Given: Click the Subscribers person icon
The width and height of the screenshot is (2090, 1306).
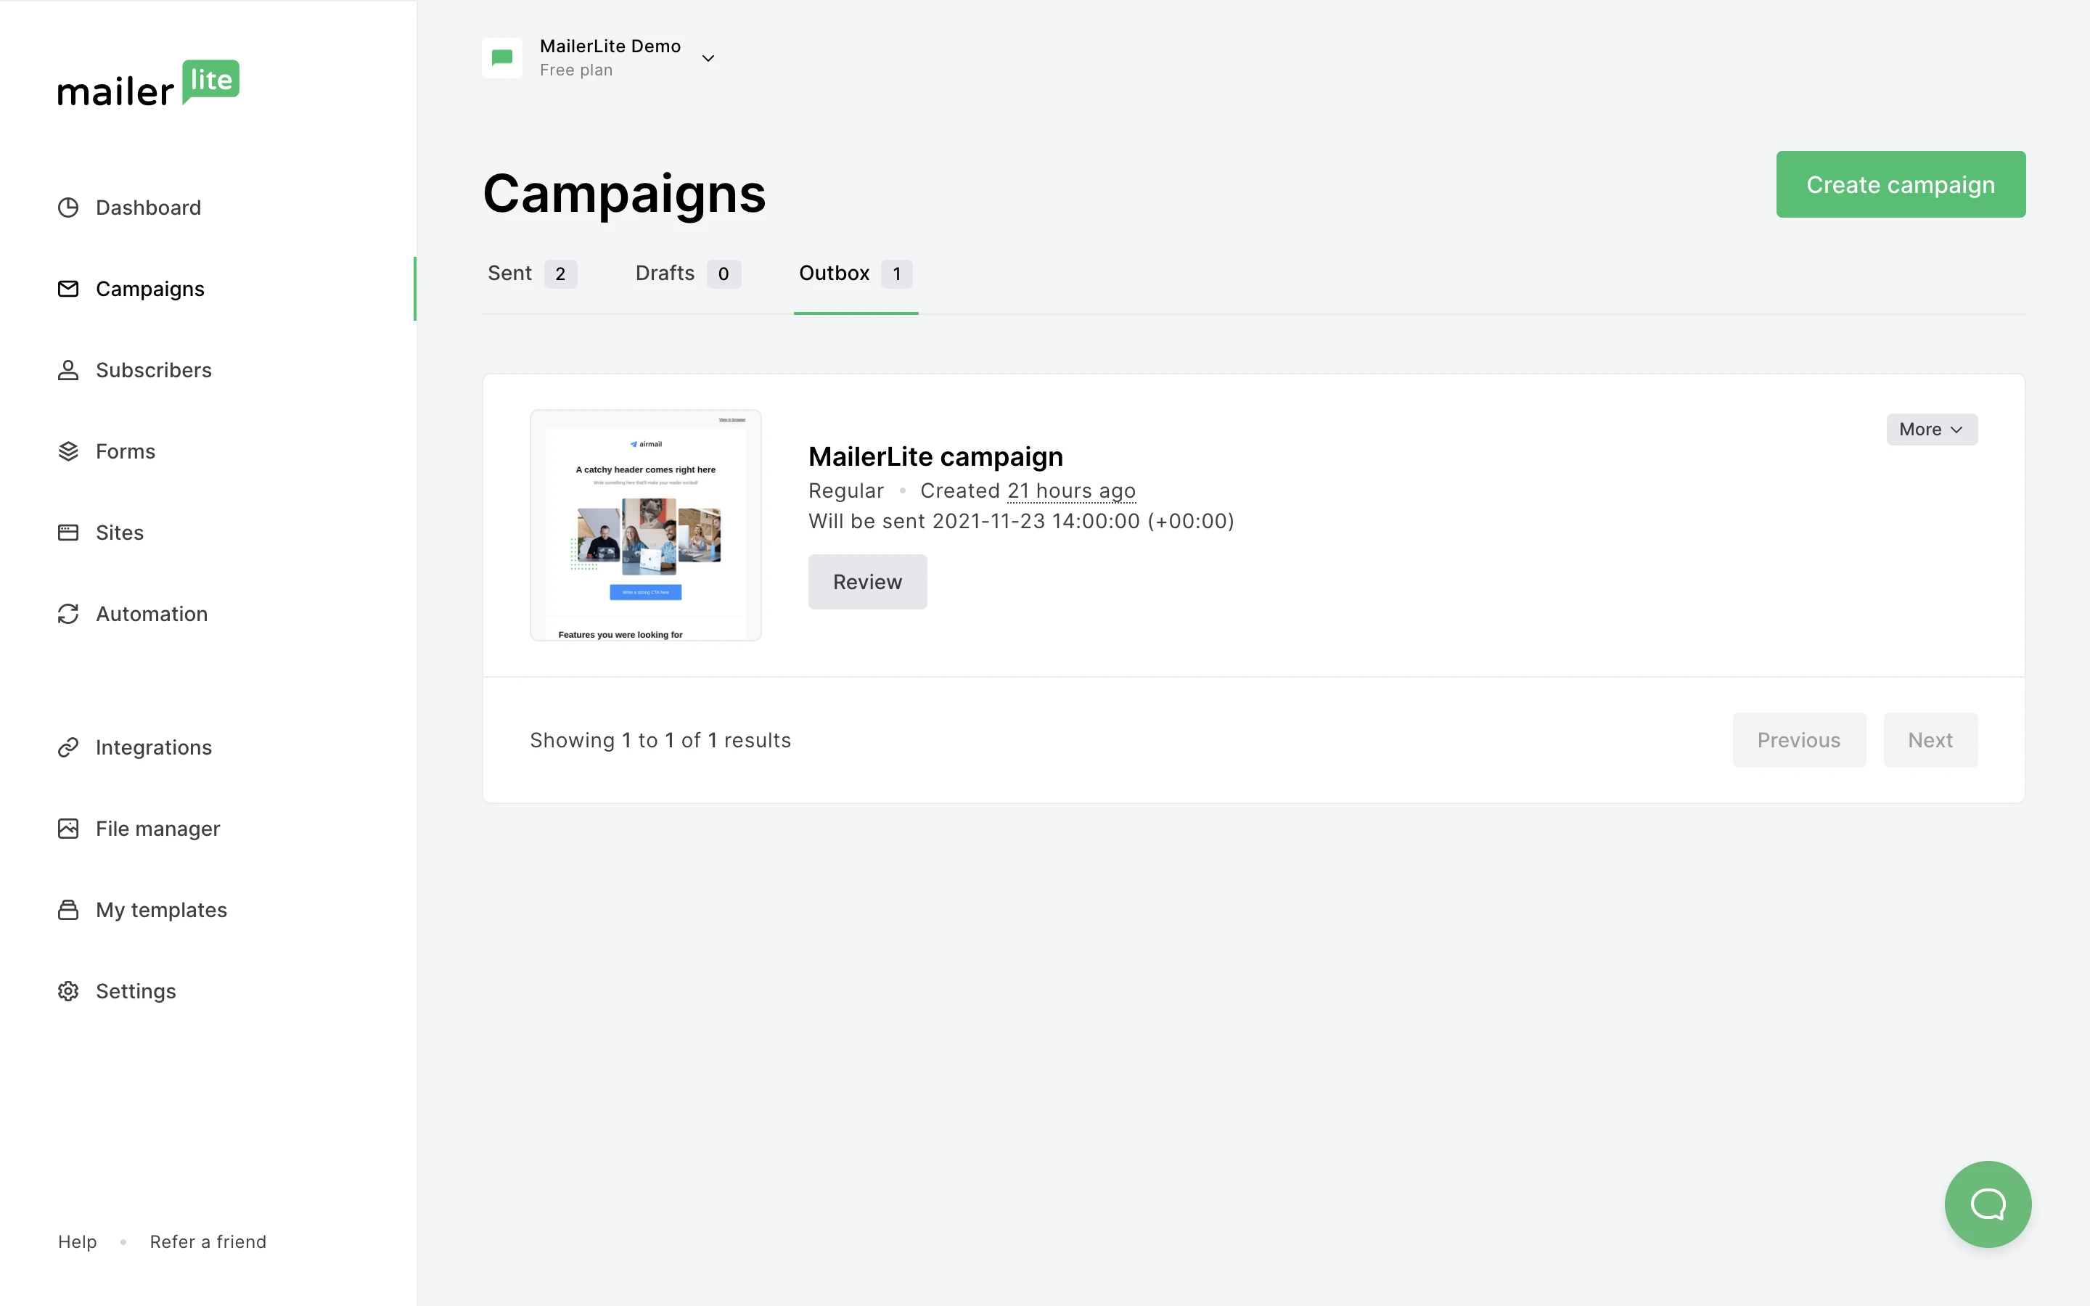Looking at the screenshot, I should (68, 371).
